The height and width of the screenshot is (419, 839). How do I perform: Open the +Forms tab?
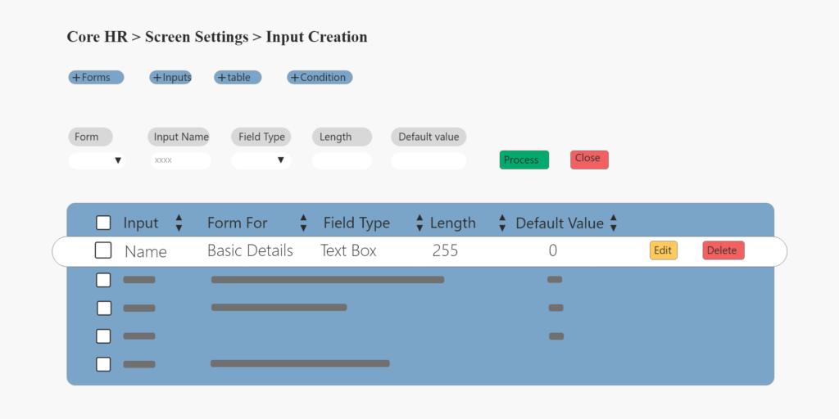[x=96, y=78]
